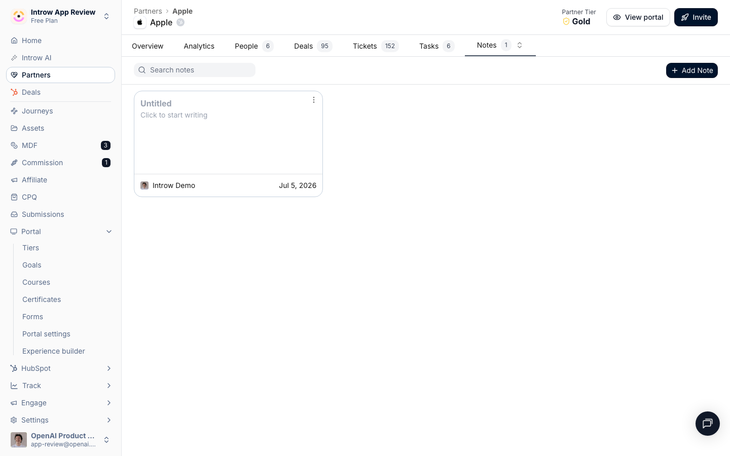The width and height of the screenshot is (730, 456).
Task: Click the Invite button
Action: coord(696,17)
